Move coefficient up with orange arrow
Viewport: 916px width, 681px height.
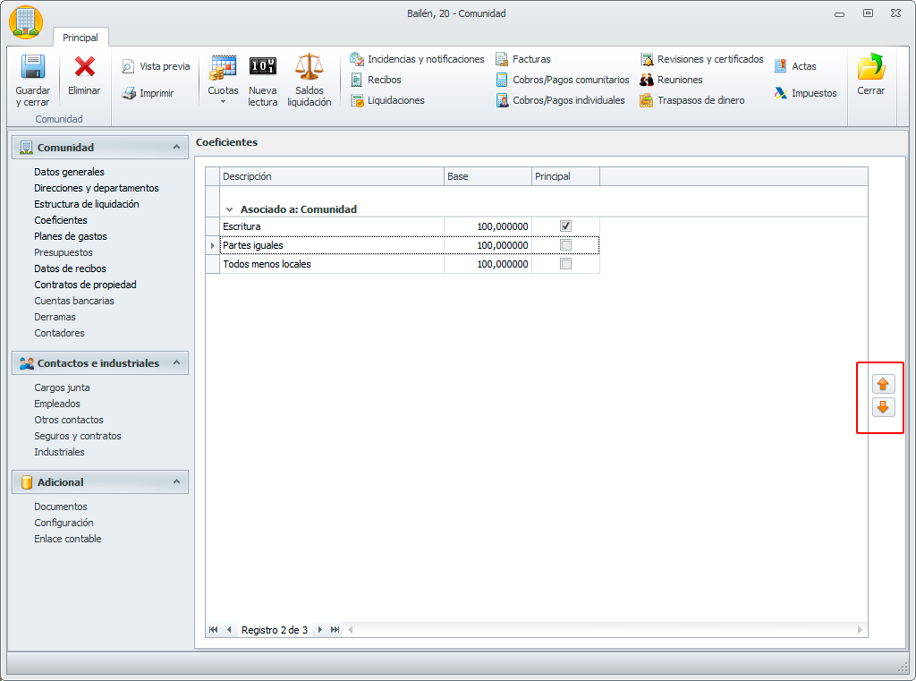pyautogui.click(x=883, y=384)
